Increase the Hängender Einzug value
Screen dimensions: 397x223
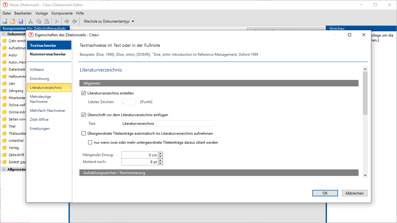point(160,154)
